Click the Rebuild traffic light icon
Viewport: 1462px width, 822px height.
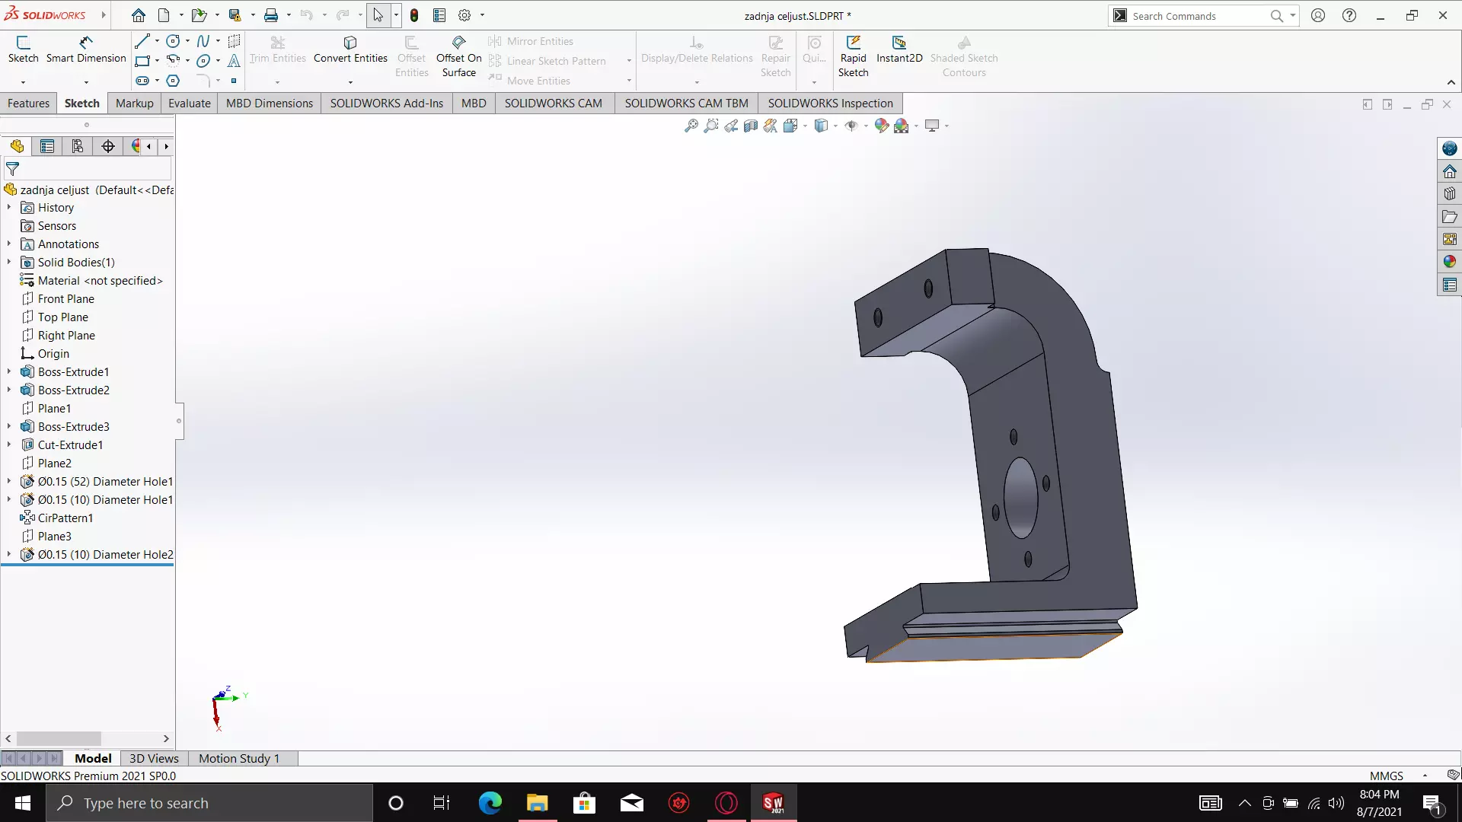(414, 15)
